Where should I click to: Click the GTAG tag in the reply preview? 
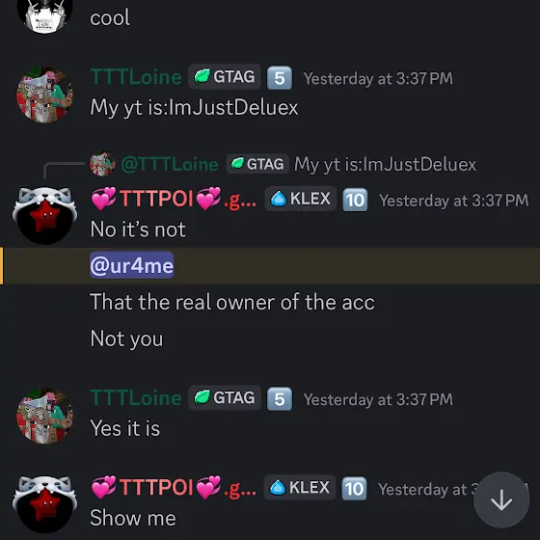click(257, 164)
